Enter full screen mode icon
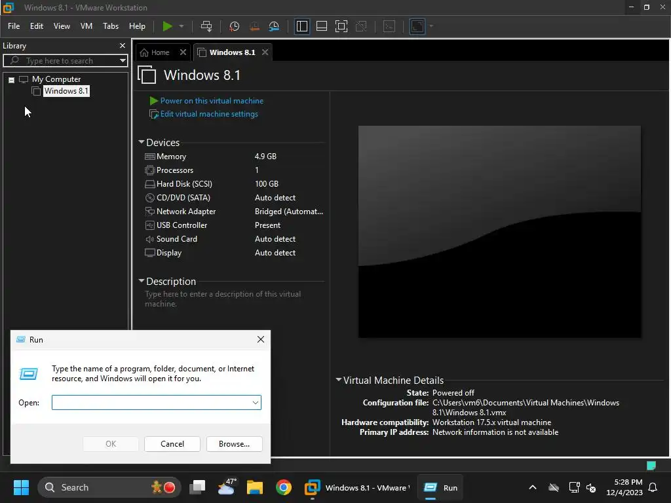 [341, 26]
